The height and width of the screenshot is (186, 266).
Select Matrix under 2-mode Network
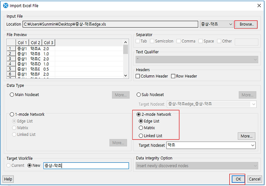pos(141,128)
